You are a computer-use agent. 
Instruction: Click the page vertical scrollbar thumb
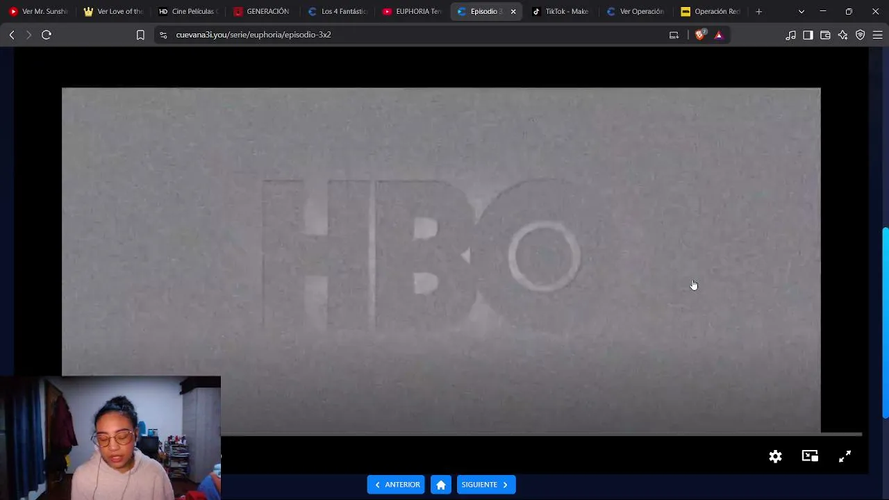click(x=886, y=323)
